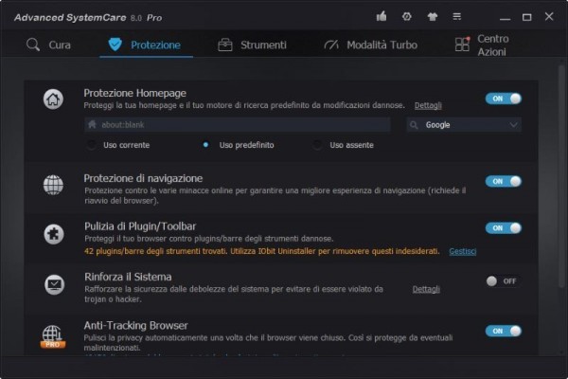Choose the Uso assente radio option
The image size is (568, 379).
[x=317, y=145]
